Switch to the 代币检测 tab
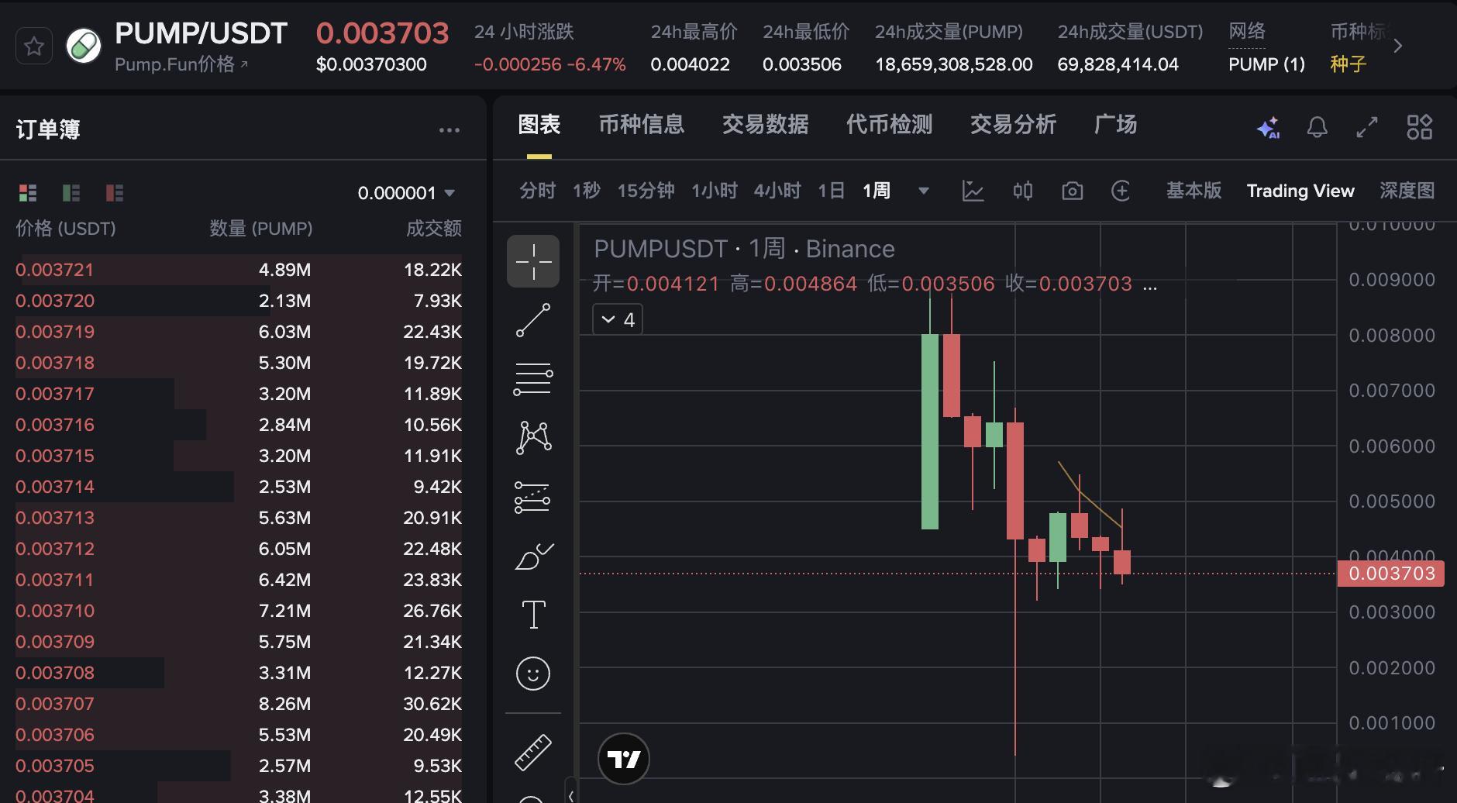 (889, 125)
